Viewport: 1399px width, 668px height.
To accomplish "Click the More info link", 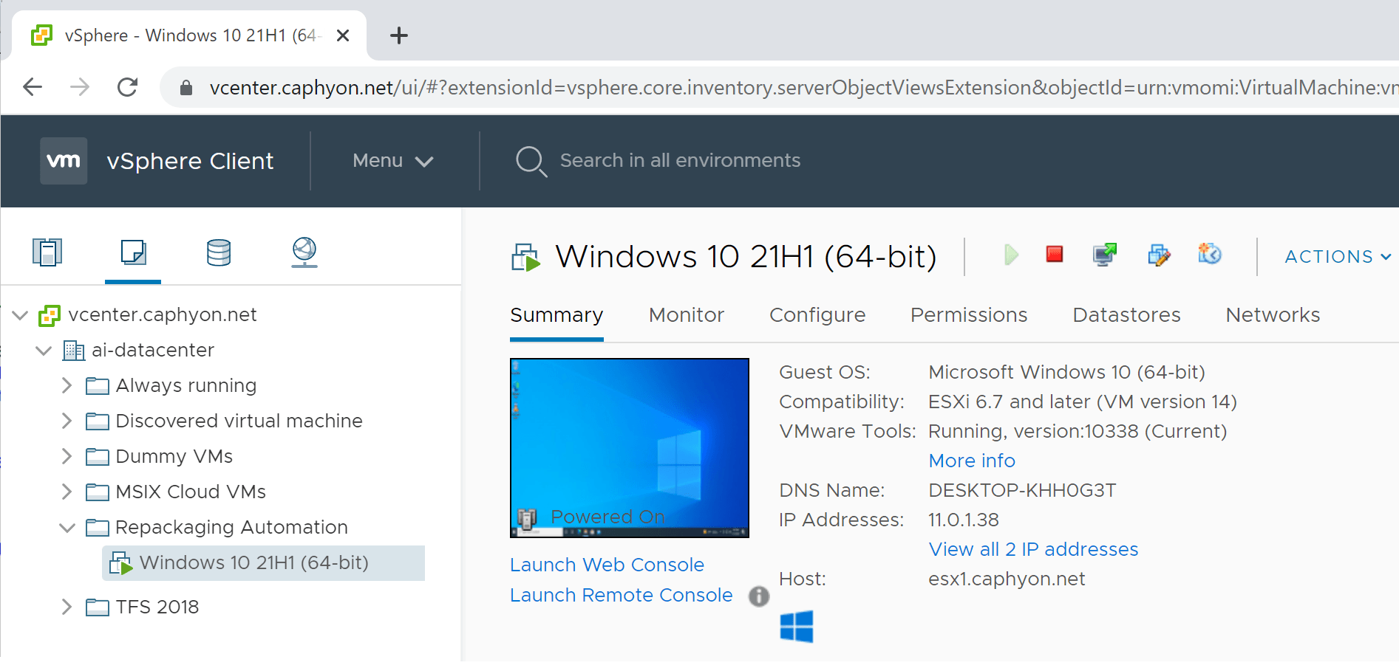I will [972, 461].
